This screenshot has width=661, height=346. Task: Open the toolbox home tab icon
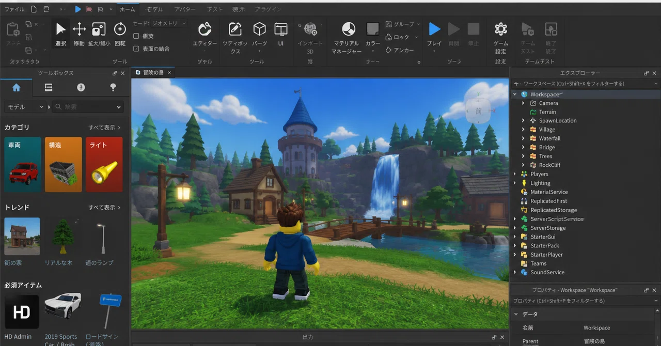[16, 87]
